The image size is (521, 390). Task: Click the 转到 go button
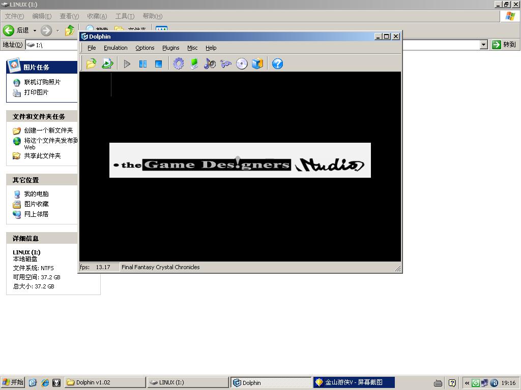click(x=504, y=45)
